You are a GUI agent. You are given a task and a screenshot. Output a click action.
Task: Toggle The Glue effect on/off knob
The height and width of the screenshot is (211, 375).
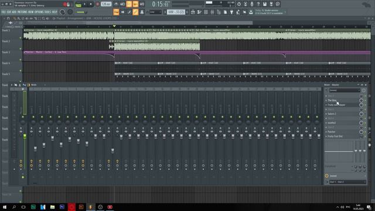click(361, 100)
